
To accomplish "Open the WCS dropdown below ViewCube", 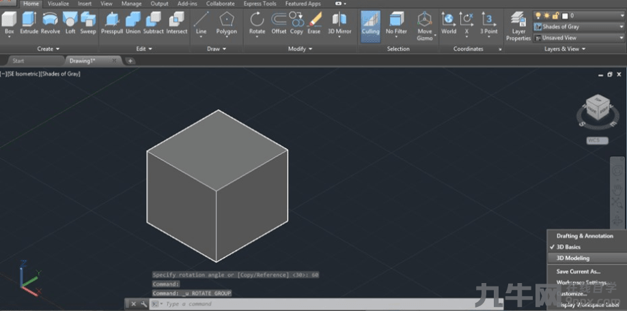I will point(598,140).
